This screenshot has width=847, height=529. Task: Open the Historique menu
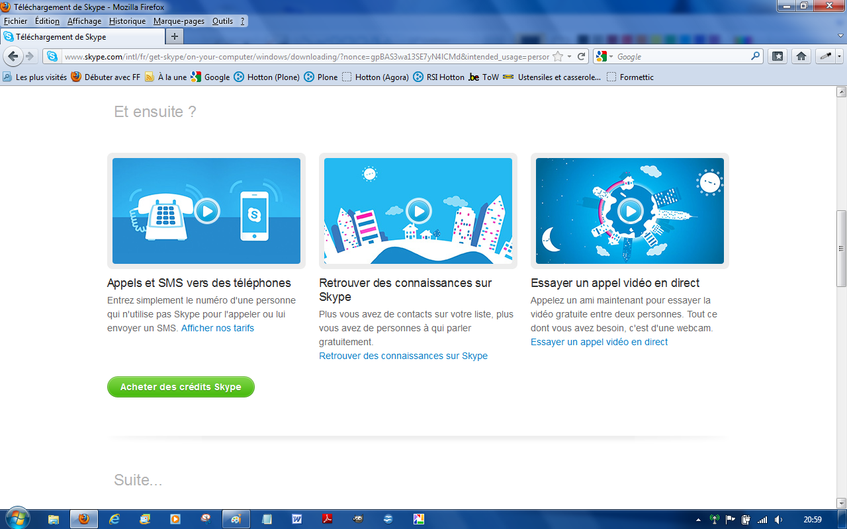click(128, 21)
